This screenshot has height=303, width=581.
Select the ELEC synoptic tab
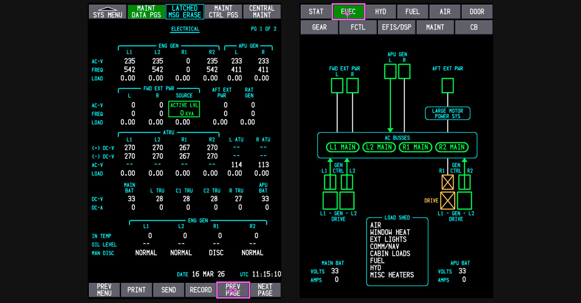[x=348, y=12]
